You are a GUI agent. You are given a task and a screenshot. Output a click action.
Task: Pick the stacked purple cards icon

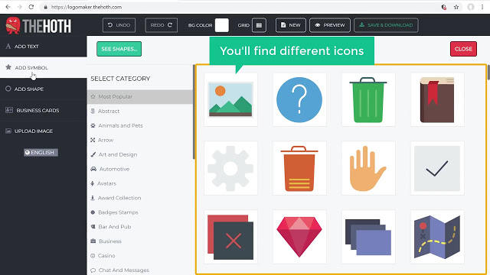(x=368, y=237)
